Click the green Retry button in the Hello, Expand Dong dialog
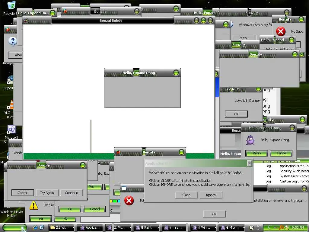This screenshot has width=309, height=232. coord(257,153)
